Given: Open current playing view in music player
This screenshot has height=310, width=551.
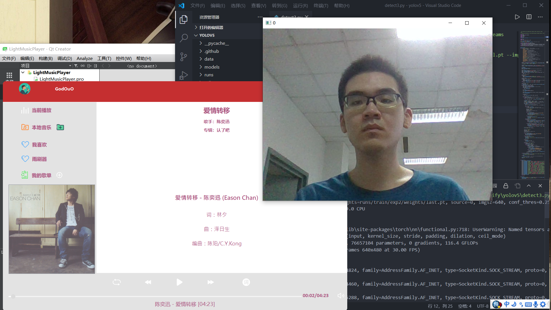Looking at the screenshot, I should coord(41,110).
